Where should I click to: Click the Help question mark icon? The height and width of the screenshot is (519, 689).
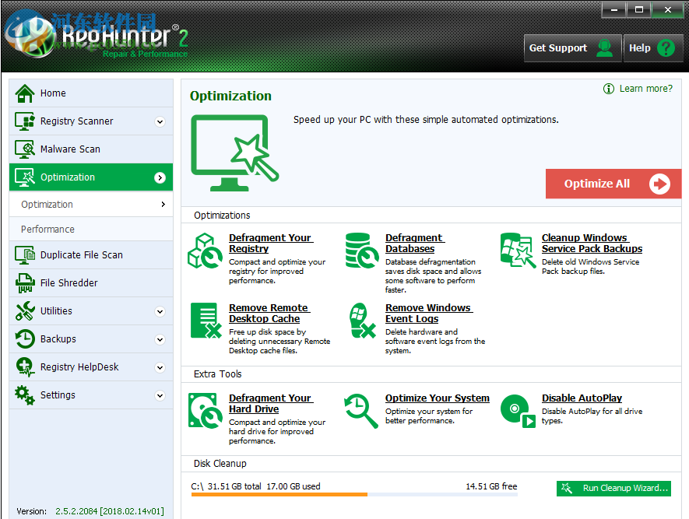(666, 48)
